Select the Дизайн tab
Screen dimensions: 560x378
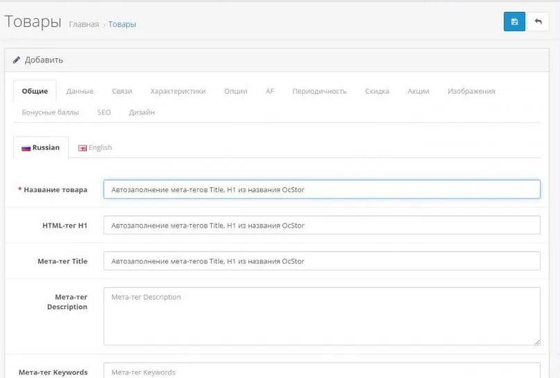pos(142,112)
